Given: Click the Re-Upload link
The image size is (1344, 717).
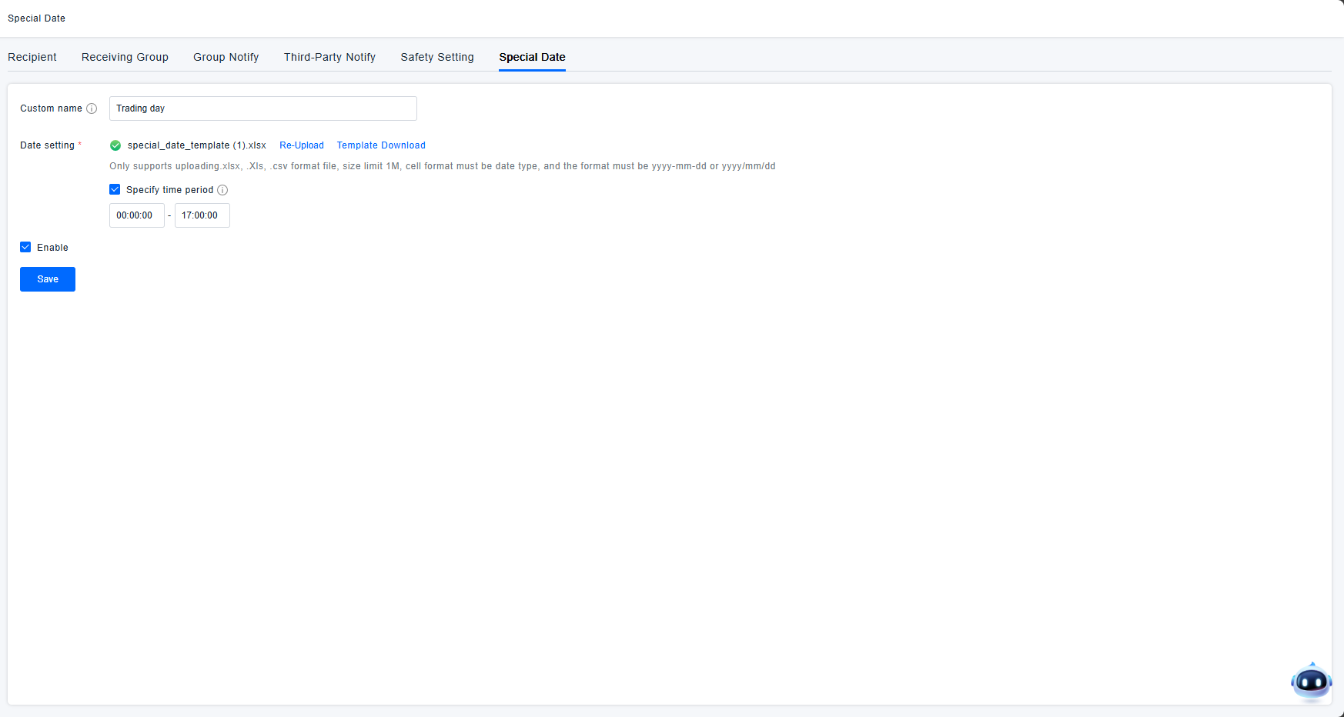Looking at the screenshot, I should (302, 145).
